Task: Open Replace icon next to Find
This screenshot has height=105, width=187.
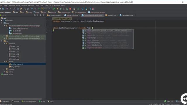Action: pyautogui.click(x=28, y=9)
